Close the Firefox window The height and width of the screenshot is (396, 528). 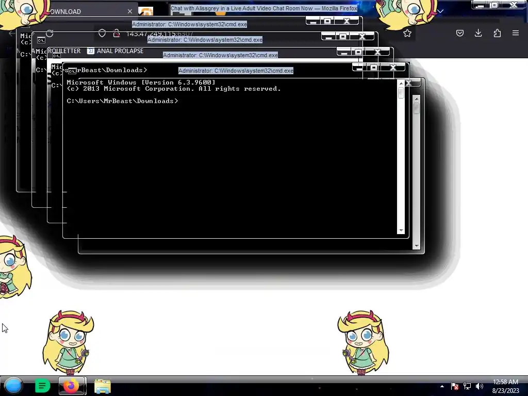tap(514, 5)
